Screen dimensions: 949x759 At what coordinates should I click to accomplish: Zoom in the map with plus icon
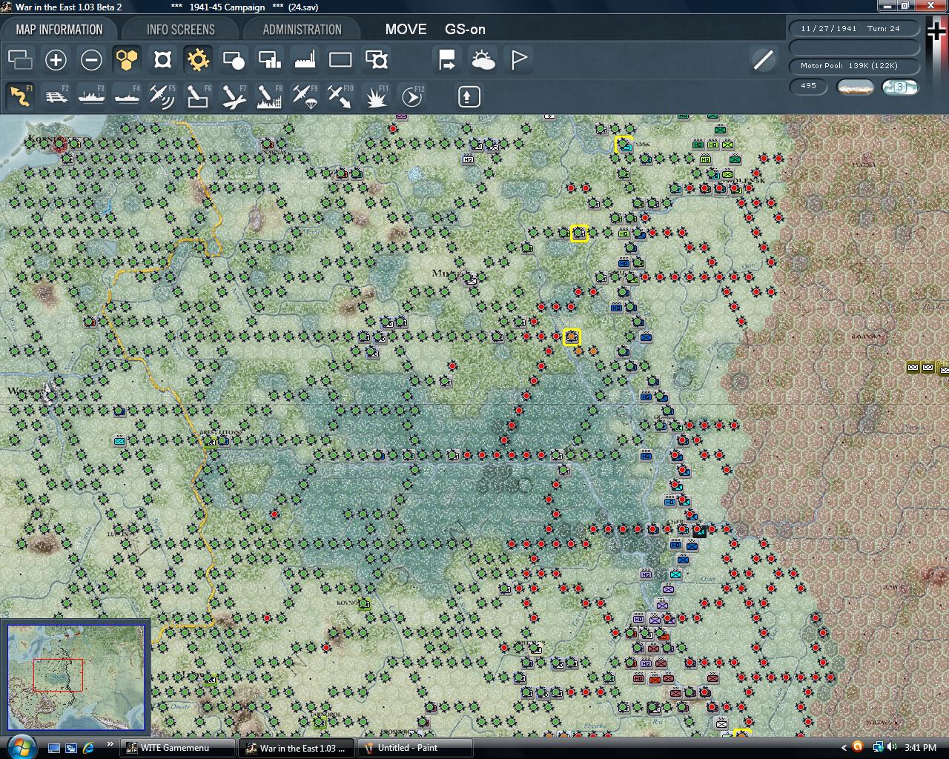[56, 59]
